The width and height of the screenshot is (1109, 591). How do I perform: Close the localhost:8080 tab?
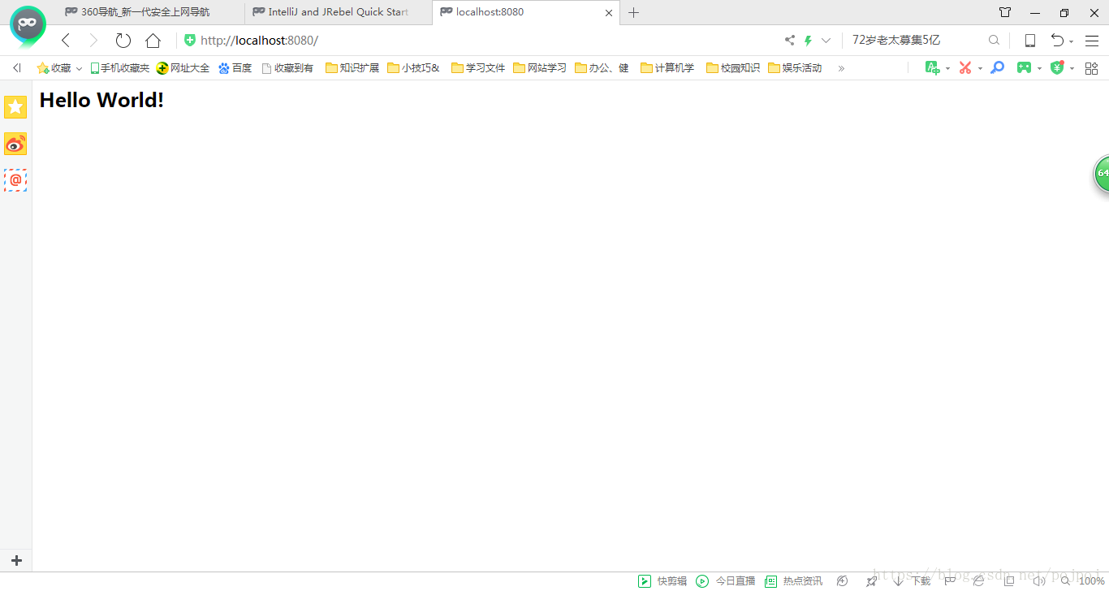coord(610,12)
